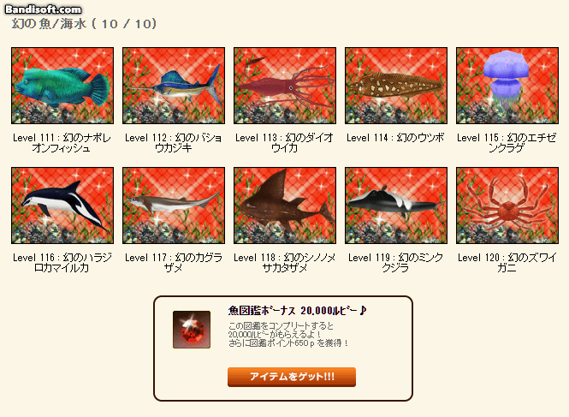
Task: Click the Napoleon fish picture at Level 111
Action: [62, 86]
